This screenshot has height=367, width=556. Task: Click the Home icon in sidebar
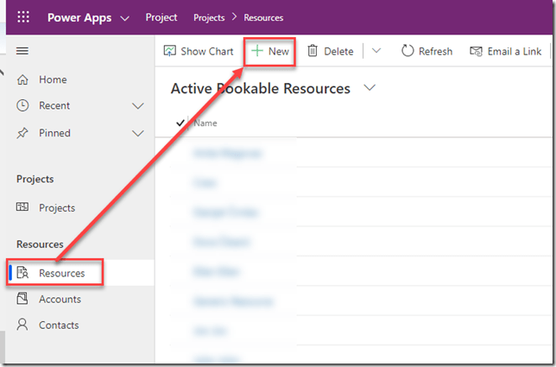click(23, 79)
